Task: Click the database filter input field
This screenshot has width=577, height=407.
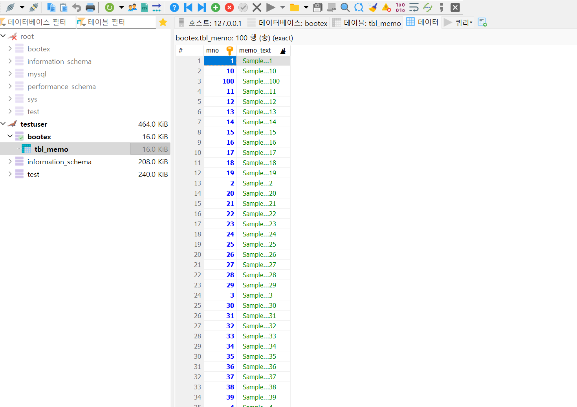Action: pyautogui.click(x=38, y=22)
